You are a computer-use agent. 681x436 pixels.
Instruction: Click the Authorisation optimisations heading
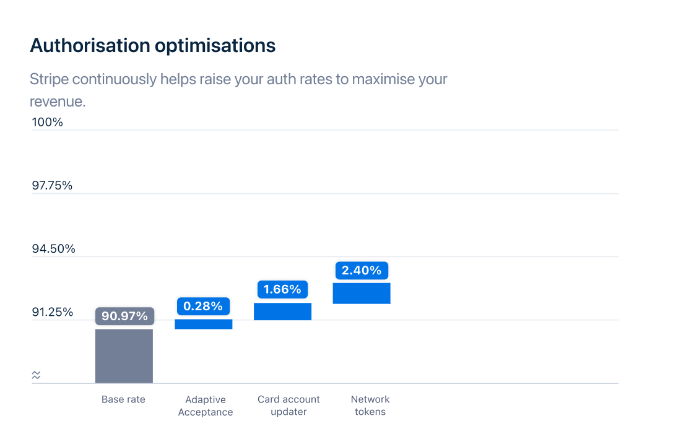coord(153,45)
